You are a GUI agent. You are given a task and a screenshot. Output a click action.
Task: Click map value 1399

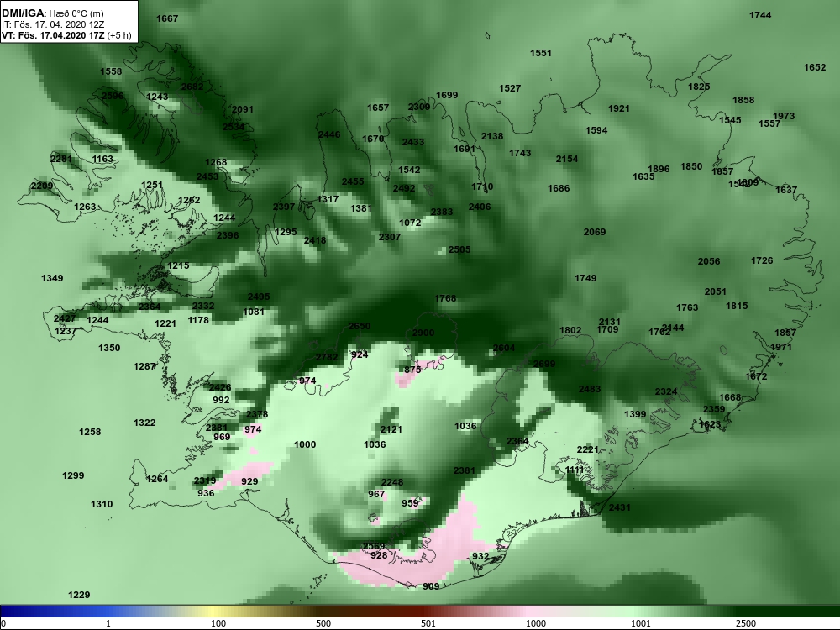click(635, 414)
